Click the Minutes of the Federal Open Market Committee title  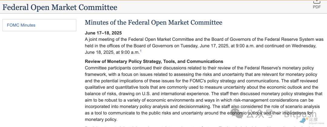(x=154, y=22)
